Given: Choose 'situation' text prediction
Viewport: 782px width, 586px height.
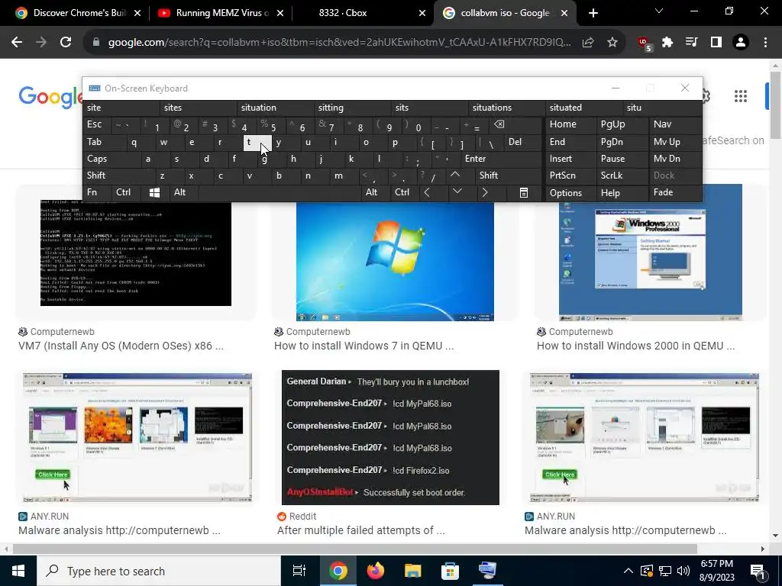Looking at the screenshot, I should (x=275, y=108).
